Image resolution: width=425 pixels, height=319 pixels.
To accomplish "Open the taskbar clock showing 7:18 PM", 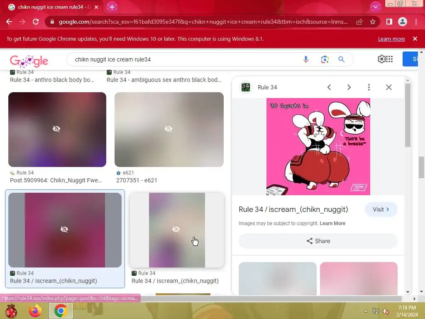I will click(407, 311).
